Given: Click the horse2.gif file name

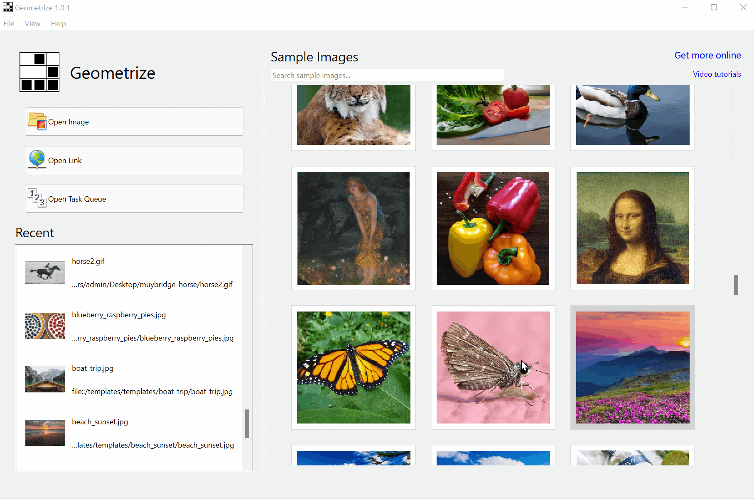Looking at the screenshot, I should tap(88, 261).
